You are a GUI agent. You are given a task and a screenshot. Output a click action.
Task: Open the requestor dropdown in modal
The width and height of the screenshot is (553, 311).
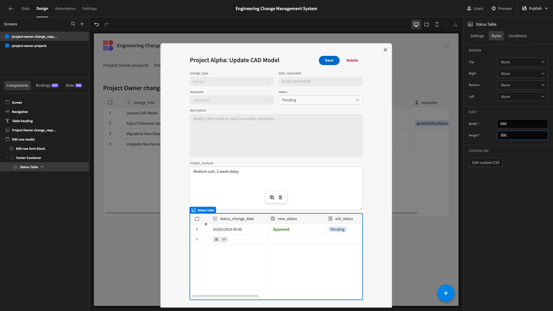(232, 100)
